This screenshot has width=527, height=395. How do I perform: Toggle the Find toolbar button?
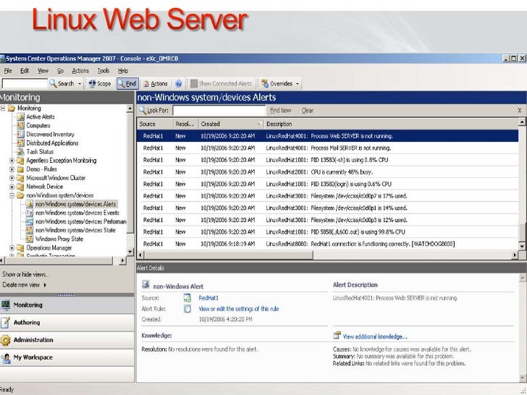(x=127, y=84)
